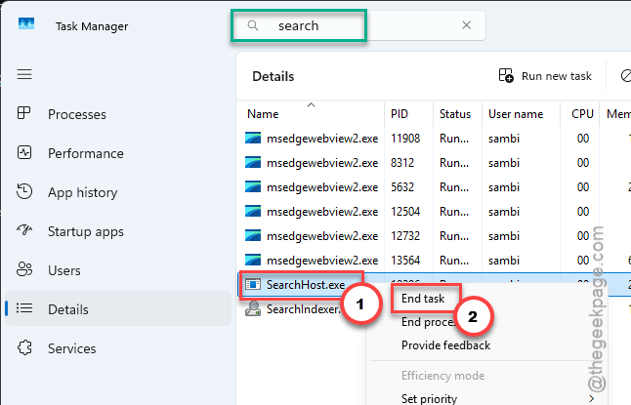Click the SearchHost.exe process name
Image resolution: width=631 pixels, height=405 pixels.
tap(306, 285)
